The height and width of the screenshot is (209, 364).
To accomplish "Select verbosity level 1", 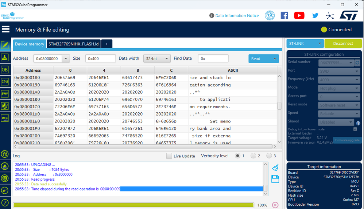I will coord(237,156).
